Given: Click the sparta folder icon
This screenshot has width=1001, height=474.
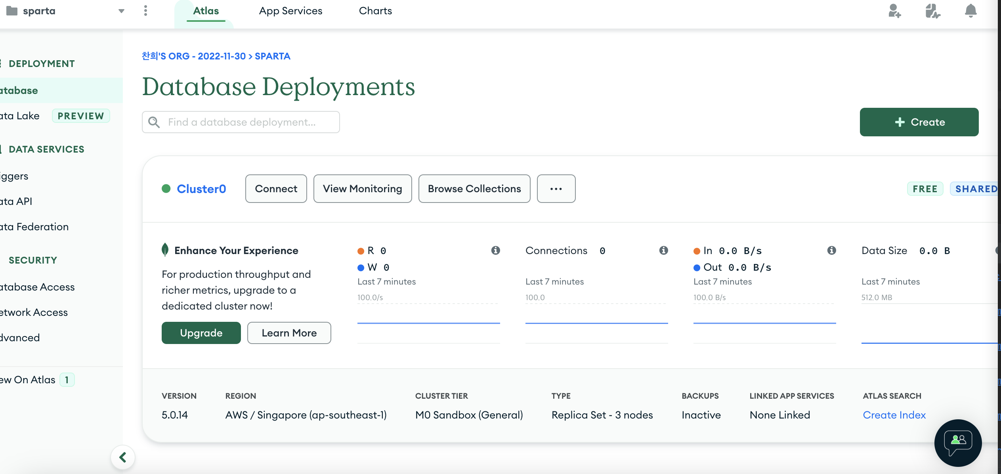Looking at the screenshot, I should pos(12,11).
